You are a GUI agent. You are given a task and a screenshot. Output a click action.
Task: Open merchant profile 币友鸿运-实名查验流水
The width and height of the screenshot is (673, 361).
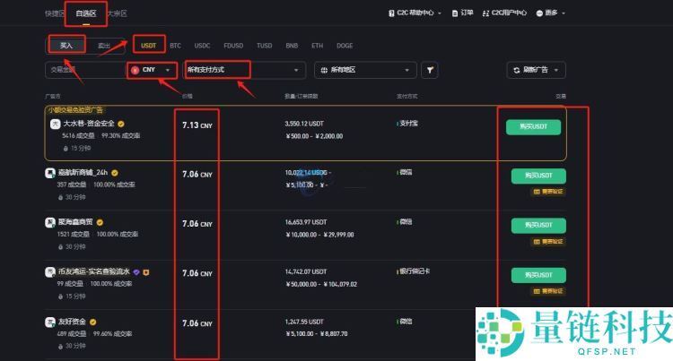94,271
